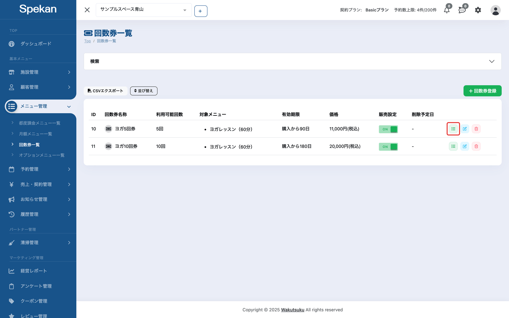This screenshot has width=509, height=318.
Task: Open the サンプルスペース青山 space dropdown
Action: coord(143,10)
